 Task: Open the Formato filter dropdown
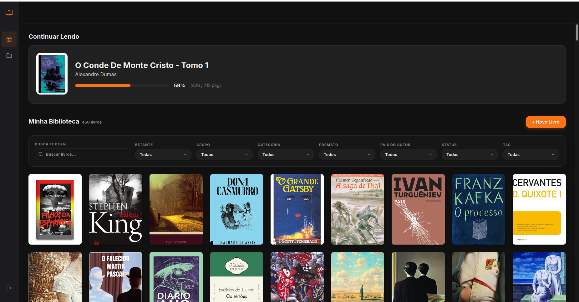coord(347,154)
